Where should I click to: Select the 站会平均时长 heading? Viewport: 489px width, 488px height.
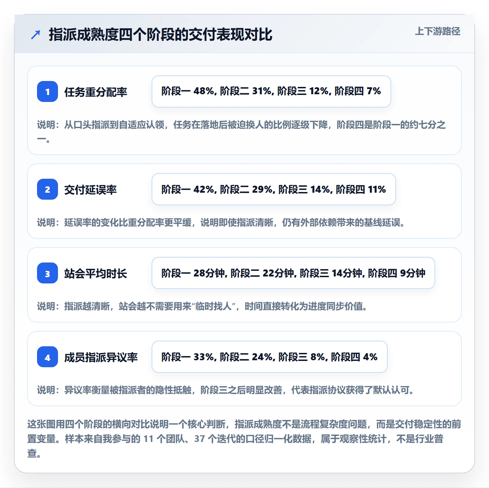[96, 273]
